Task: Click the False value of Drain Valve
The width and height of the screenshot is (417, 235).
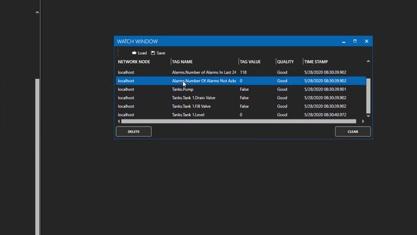Action: [244, 98]
